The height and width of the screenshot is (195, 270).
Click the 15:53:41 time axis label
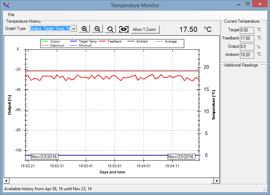pos(85,166)
